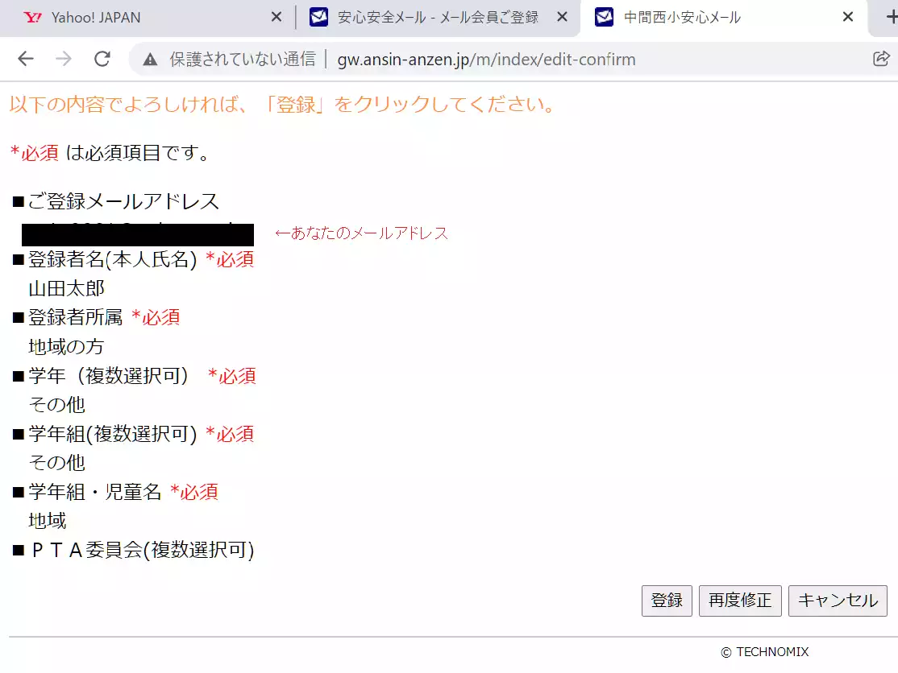Click the browser back navigation arrow

coord(26,60)
